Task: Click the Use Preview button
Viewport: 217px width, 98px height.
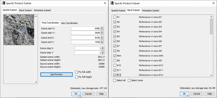Action: (56, 74)
